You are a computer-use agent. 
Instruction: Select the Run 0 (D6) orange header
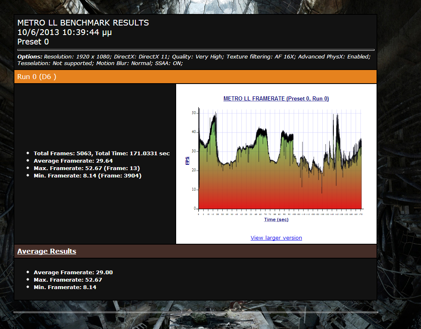[195, 77]
